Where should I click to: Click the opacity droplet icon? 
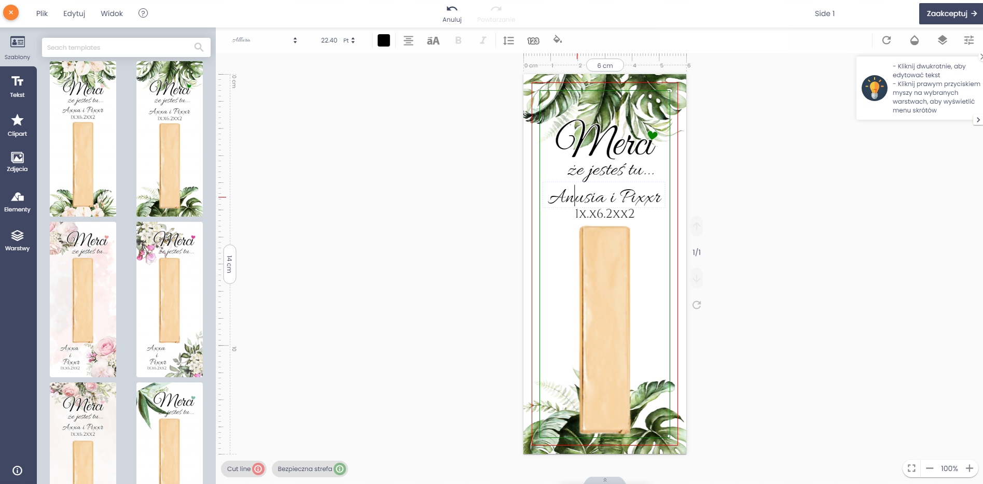pyautogui.click(x=915, y=40)
